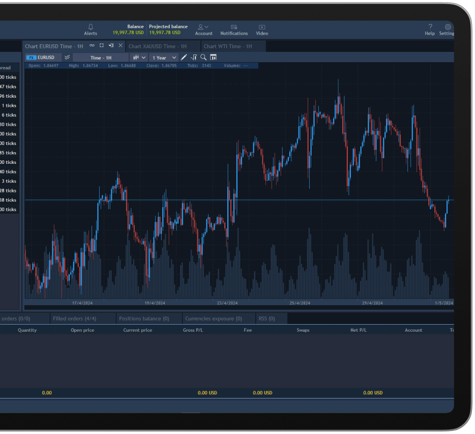
Task: Click the Balance 19,997.78 USD value
Action: click(x=128, y=33)
